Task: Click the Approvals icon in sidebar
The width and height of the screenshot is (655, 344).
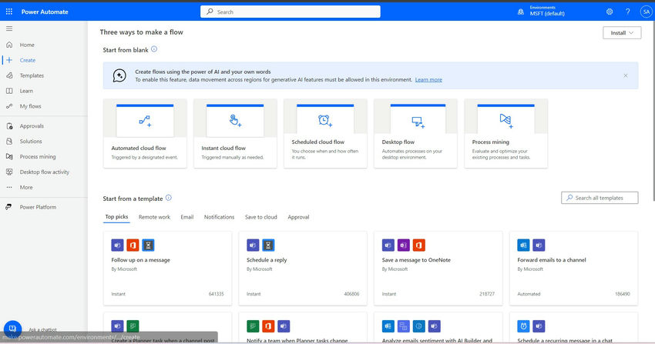Action: pos(9,126)
